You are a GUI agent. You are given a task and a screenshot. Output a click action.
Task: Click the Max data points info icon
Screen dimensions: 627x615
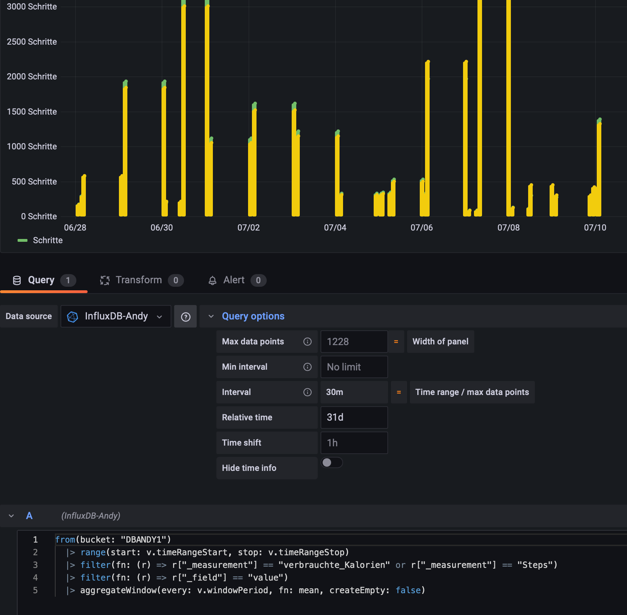pyautogui.click(x=307, y=342)
